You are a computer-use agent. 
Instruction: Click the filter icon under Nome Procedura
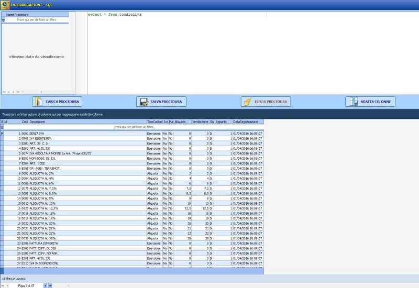tap(4, 20)
